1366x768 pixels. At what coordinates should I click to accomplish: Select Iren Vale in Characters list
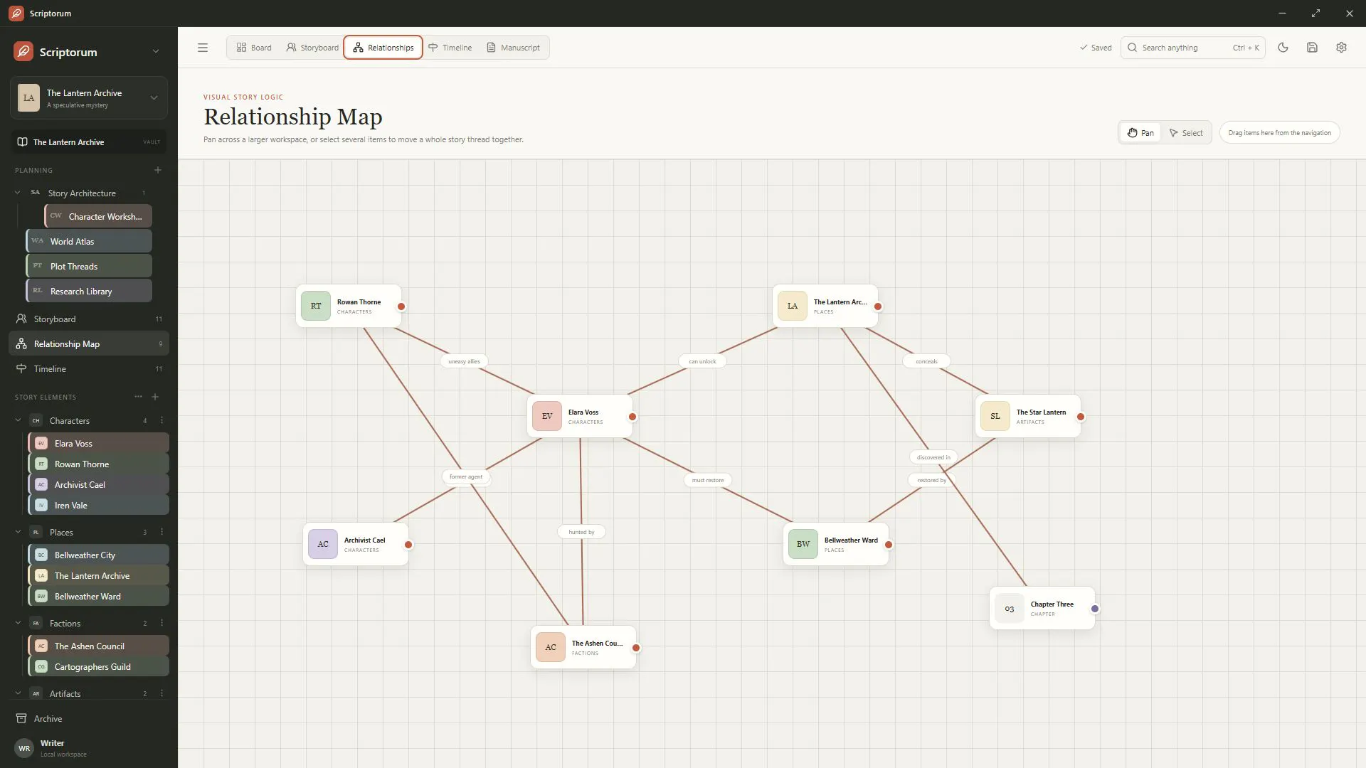click(x=99, y=505)
